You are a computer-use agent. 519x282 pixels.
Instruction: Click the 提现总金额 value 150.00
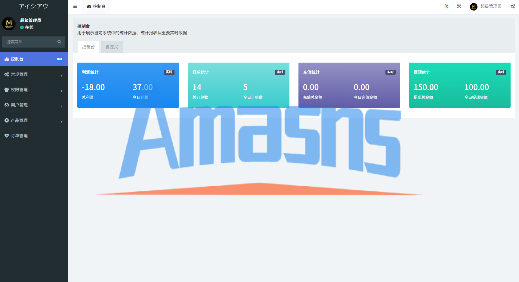coord(426,87)
